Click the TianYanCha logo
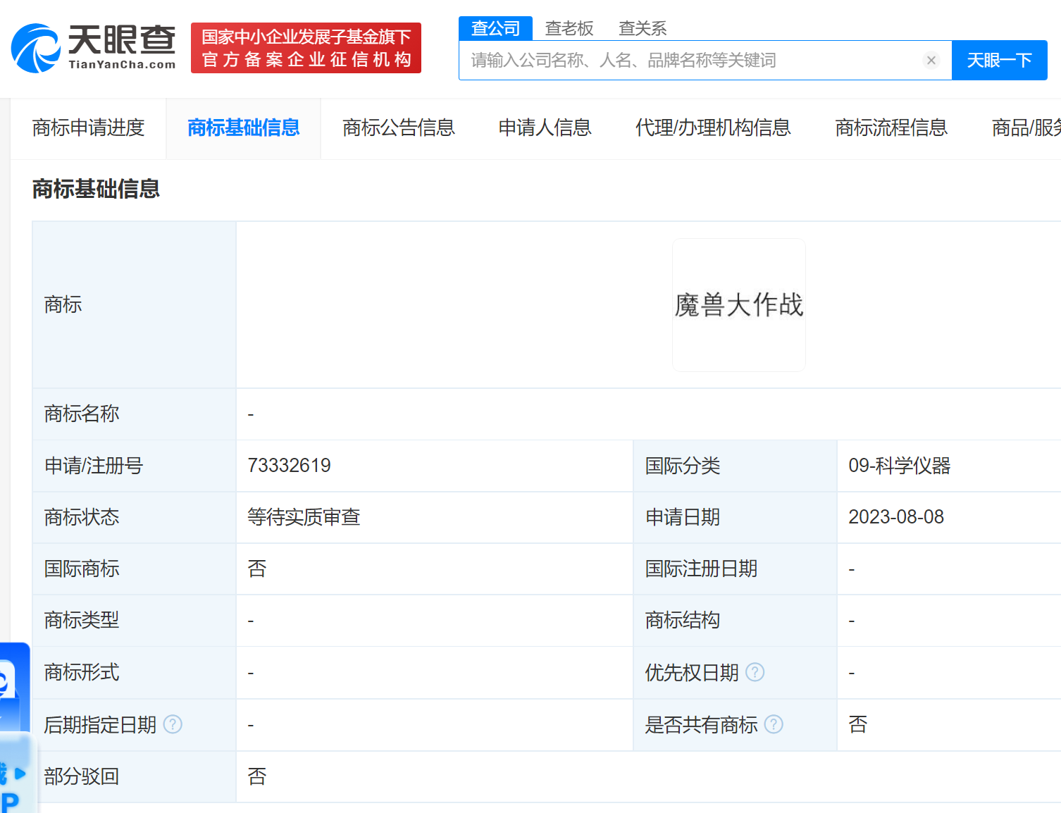This screenshot has height=813, width=1061. click(x=94, y=48)
